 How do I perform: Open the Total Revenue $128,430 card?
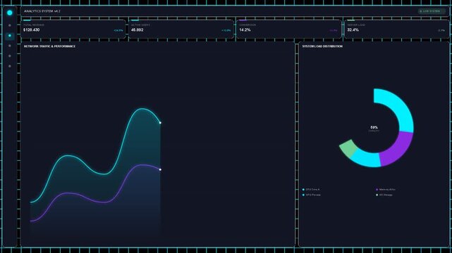[73, 29]
